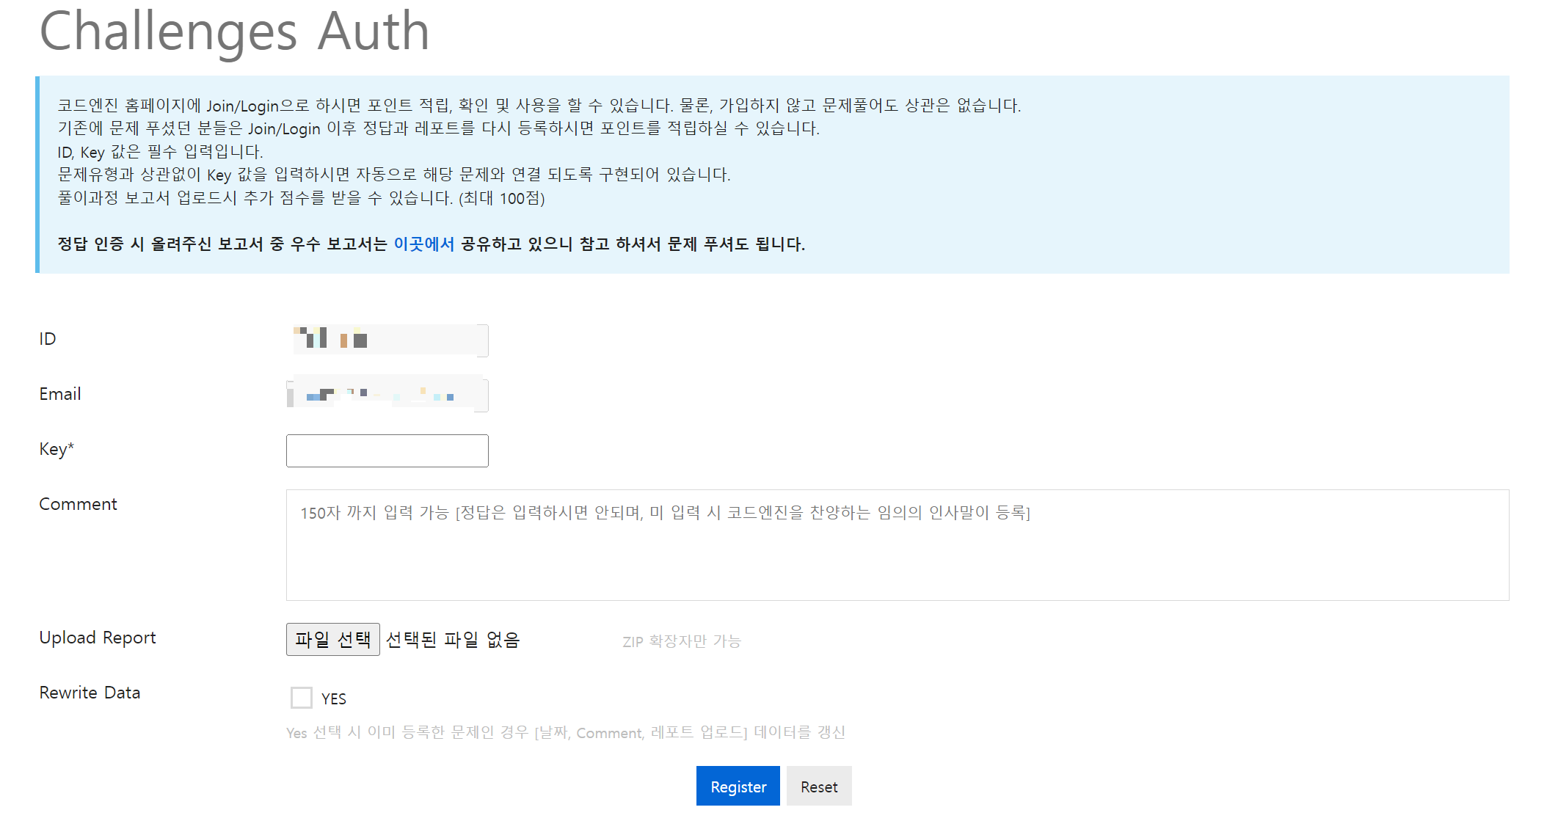The image size is (1558, 821).
Task: Open the 이곳에서 shared reports link
Action: click(x=423, y=244)
